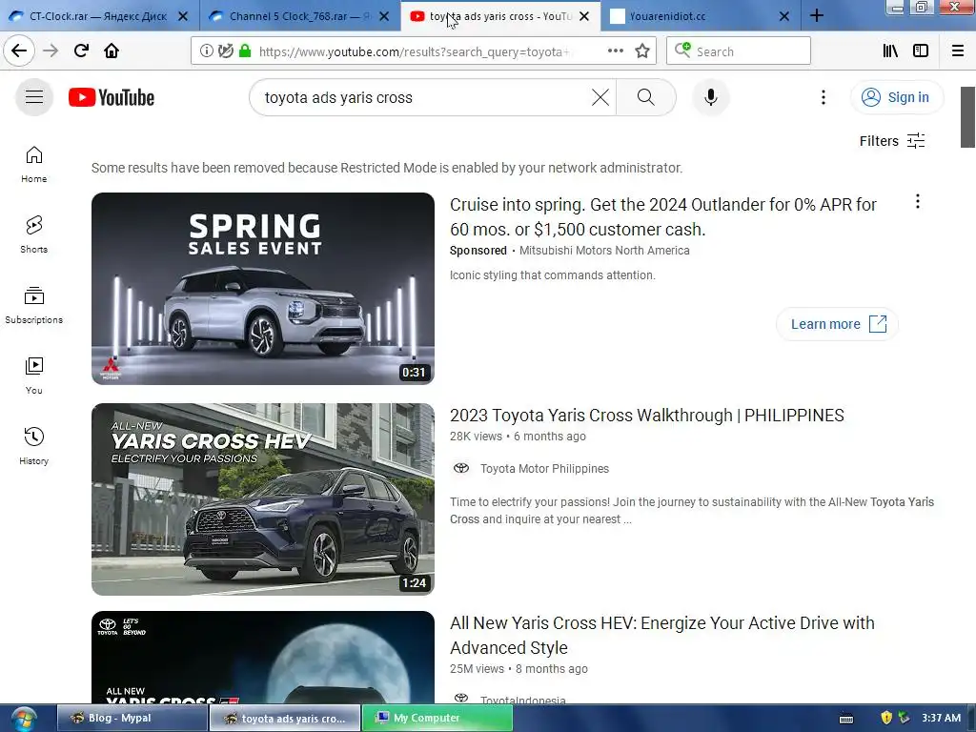Go back with the browser back arrow
976x732 pixels.
(x=19, y=51)
